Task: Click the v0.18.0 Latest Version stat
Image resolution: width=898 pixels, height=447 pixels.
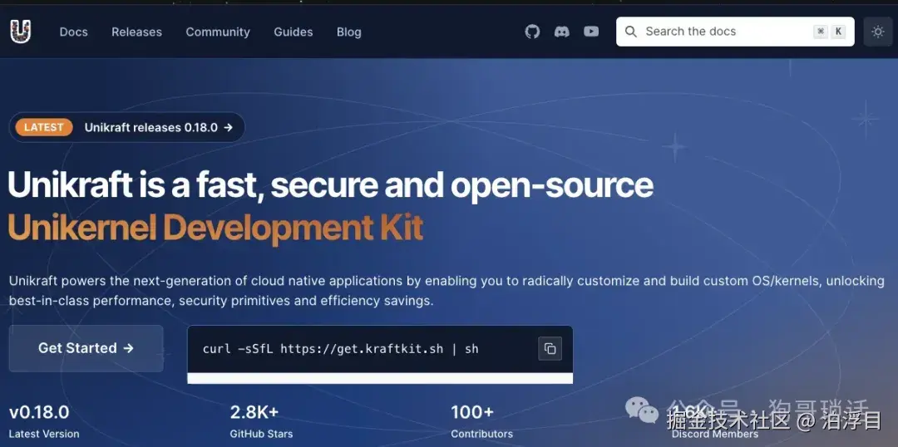Action: [44, 420]
